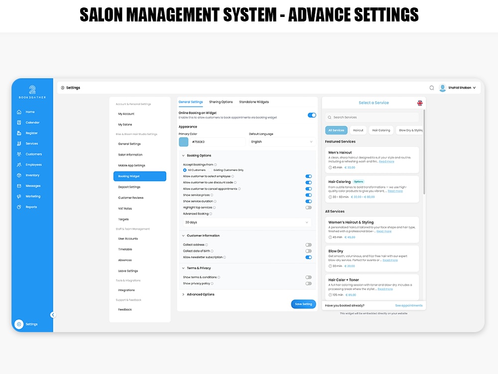Open the Shahid Shaban user menu arrow
The width and height of the screenshot is (498, 374).
(x=474, y=88)
